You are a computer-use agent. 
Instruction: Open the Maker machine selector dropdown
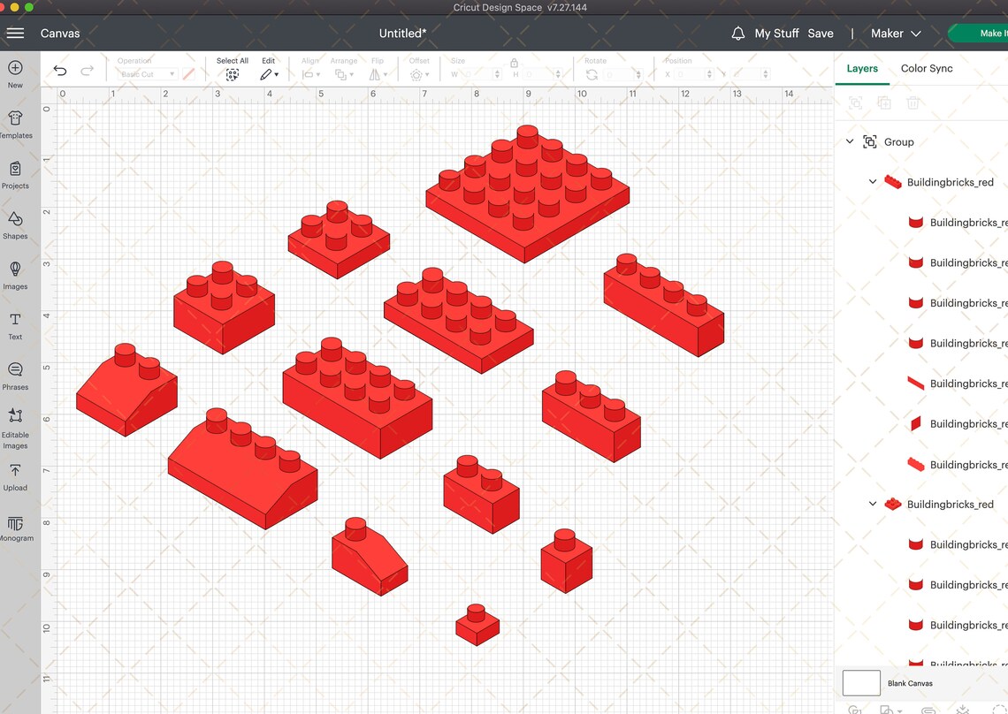pos(916,33)
